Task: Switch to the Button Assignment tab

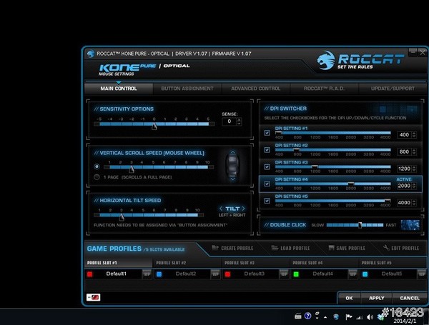Action: coord(187,89)
